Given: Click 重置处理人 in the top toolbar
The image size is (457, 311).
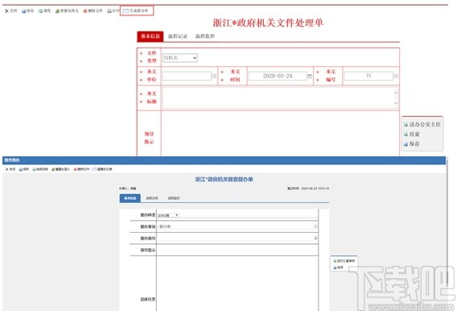Looking at the screenshot, I should (67, 10).
